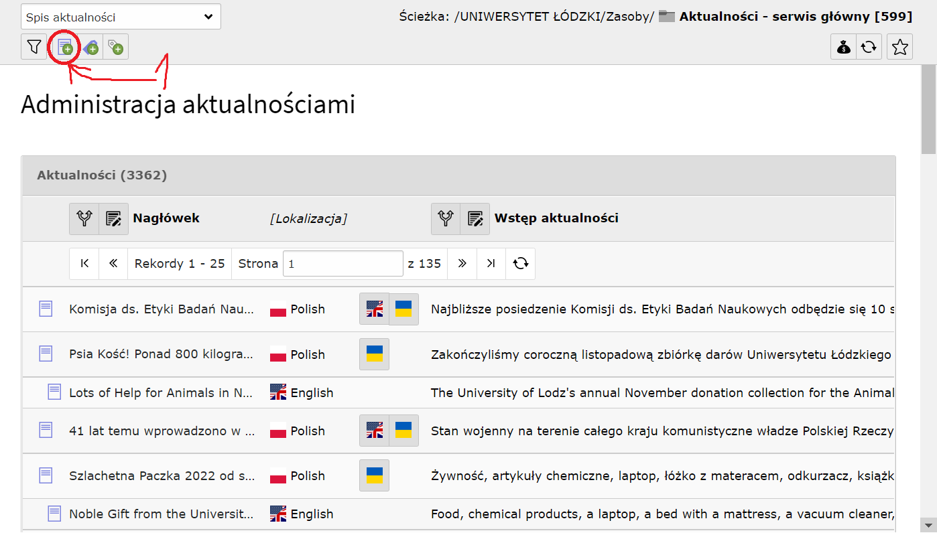
Task: Refresh the list using the pagination reload button
Action: click(521, 264)
